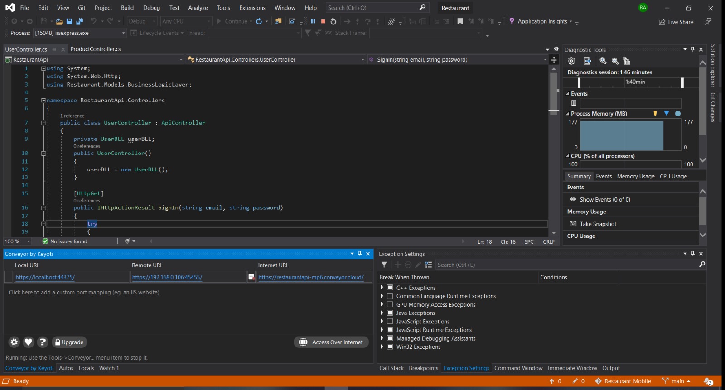Restart the debugging session

[333, 21]
